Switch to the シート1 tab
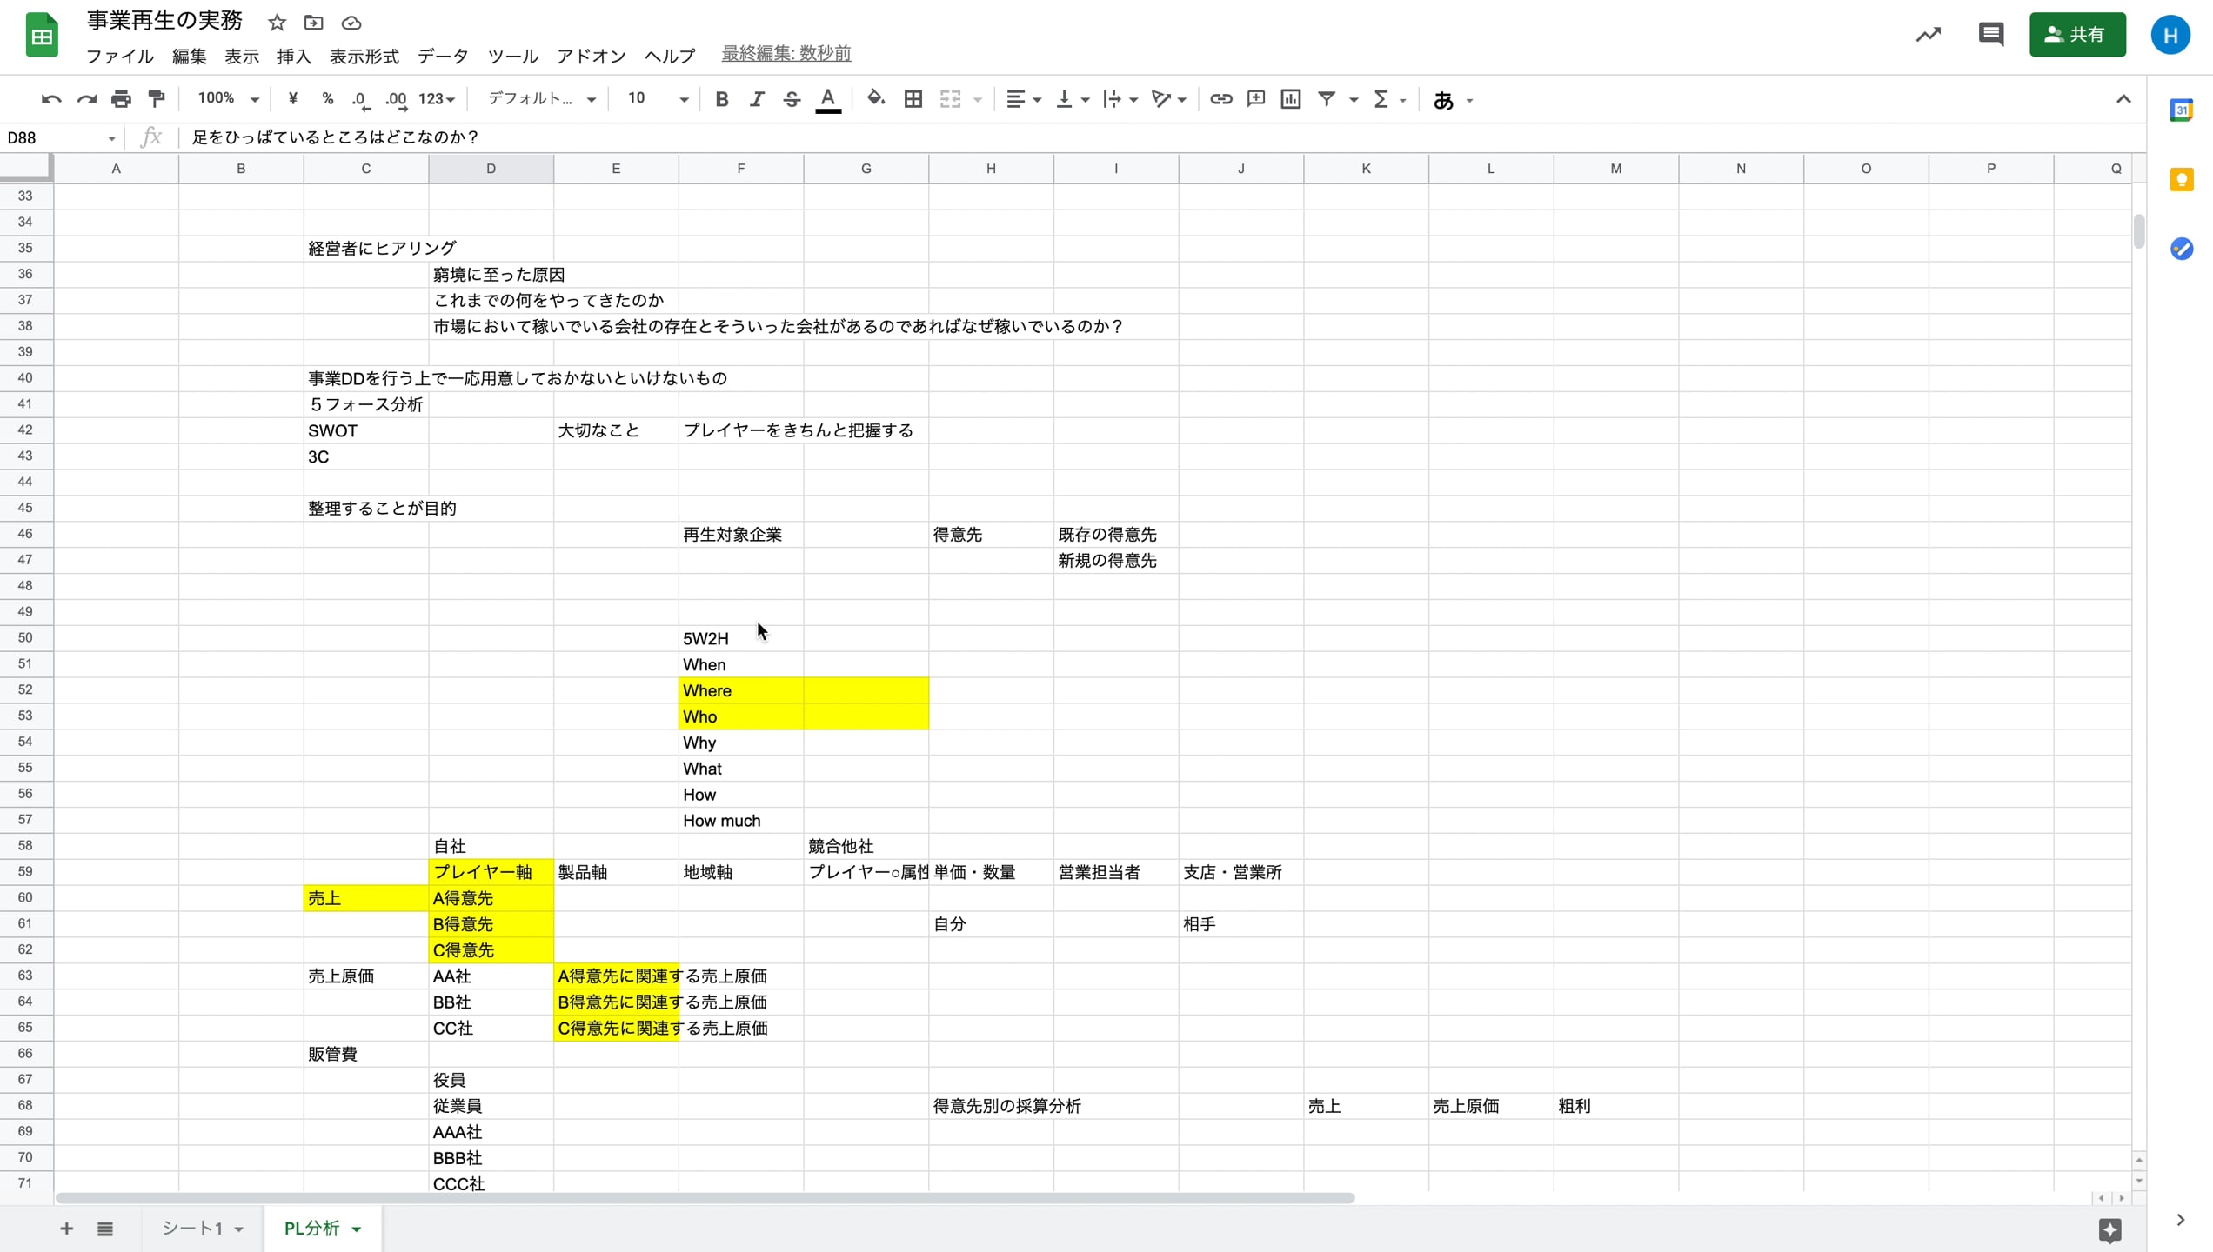 (192, 1229)
